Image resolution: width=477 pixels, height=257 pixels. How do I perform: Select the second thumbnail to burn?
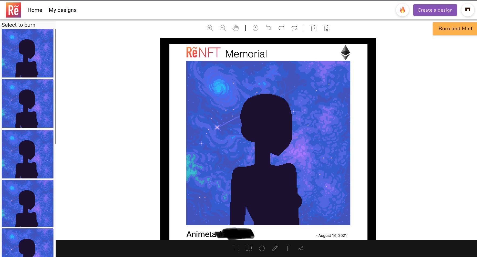(x=28, y=103)
